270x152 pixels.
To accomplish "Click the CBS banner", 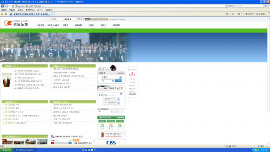I will 111,142.
